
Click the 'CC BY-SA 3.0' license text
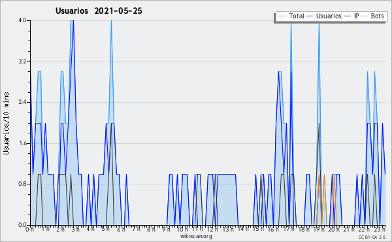372,237
